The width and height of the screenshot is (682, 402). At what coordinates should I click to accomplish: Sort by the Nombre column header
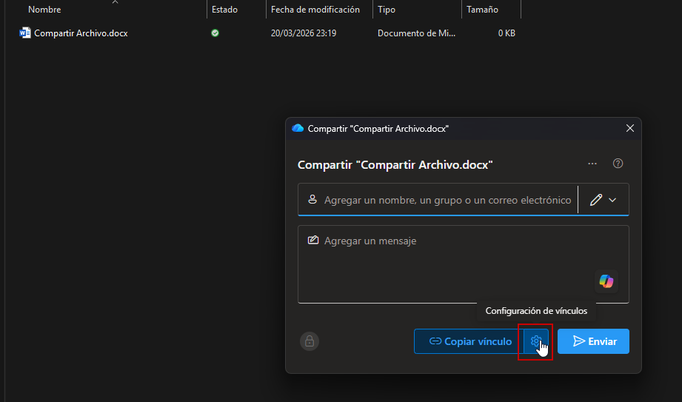pyautogui.click(x=44, y=10)
